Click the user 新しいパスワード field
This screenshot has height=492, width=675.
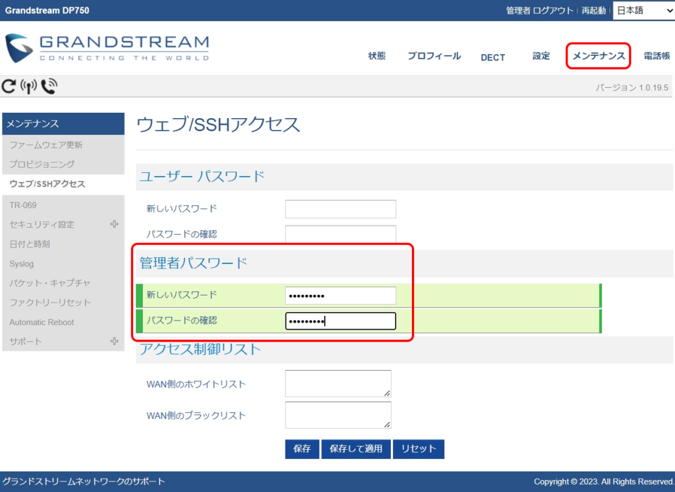click(x=340, y=209)
